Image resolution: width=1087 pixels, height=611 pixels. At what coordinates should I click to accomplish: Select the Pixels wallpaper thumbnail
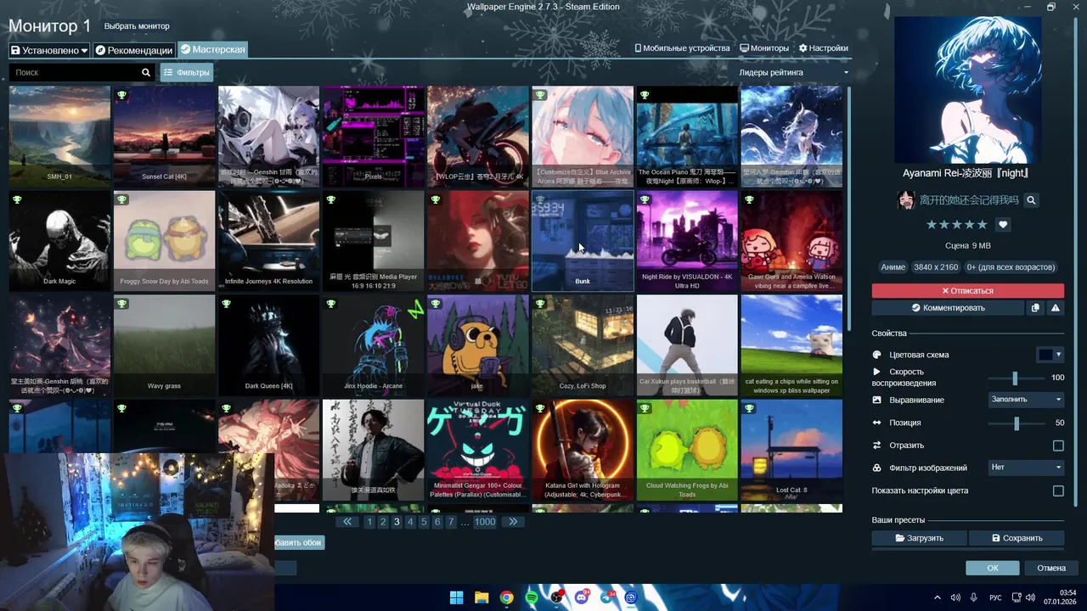pos(373,136)
